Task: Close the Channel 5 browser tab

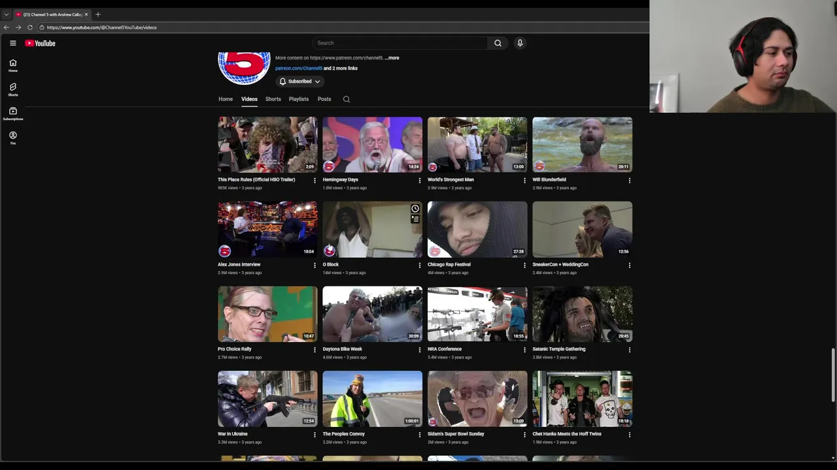Action: [x=86, y=14]
